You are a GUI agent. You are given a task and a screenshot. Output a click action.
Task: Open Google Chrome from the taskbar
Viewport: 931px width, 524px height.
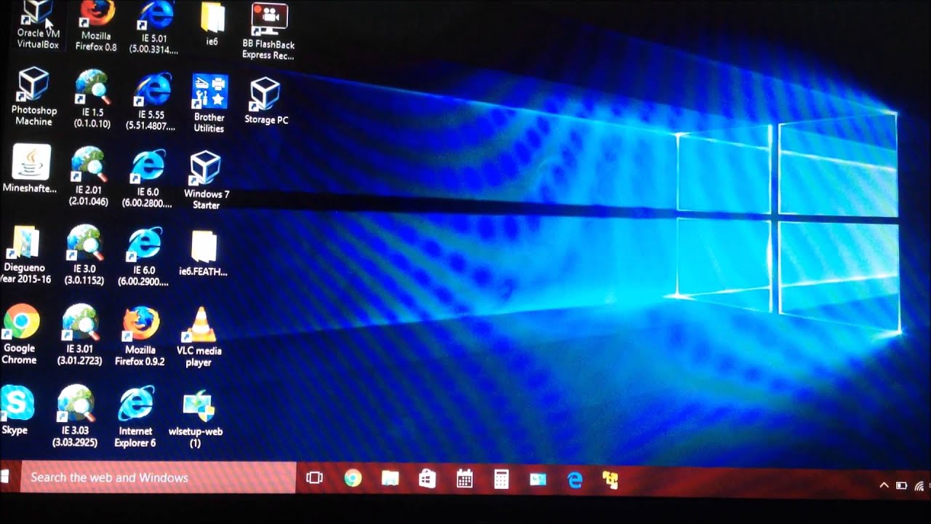353,478
